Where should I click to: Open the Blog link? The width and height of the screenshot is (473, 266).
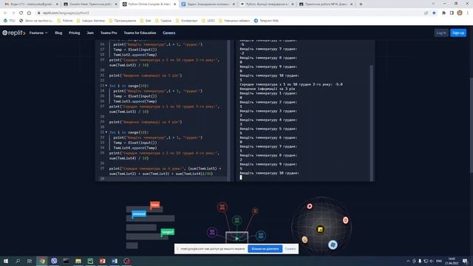click(x=58, y=33)
